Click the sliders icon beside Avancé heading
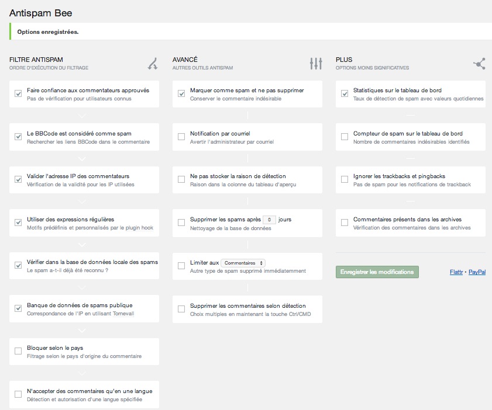 [315, 64]
